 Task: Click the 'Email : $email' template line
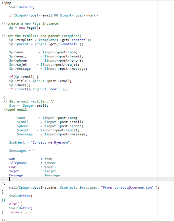point(33,167)
